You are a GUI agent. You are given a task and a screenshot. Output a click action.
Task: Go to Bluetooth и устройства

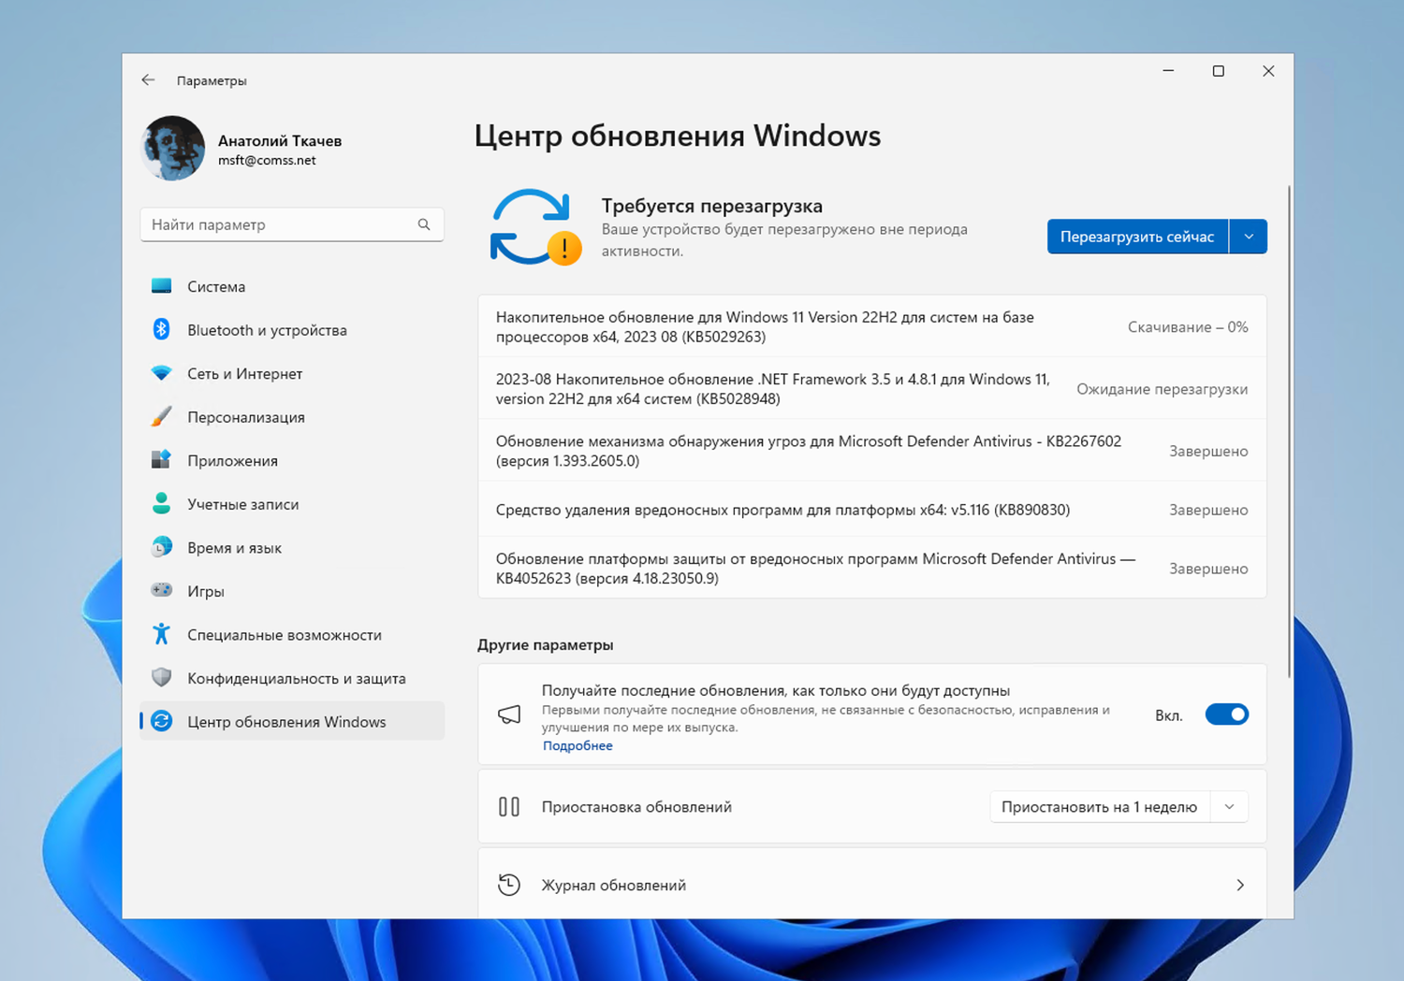point(292,329)
